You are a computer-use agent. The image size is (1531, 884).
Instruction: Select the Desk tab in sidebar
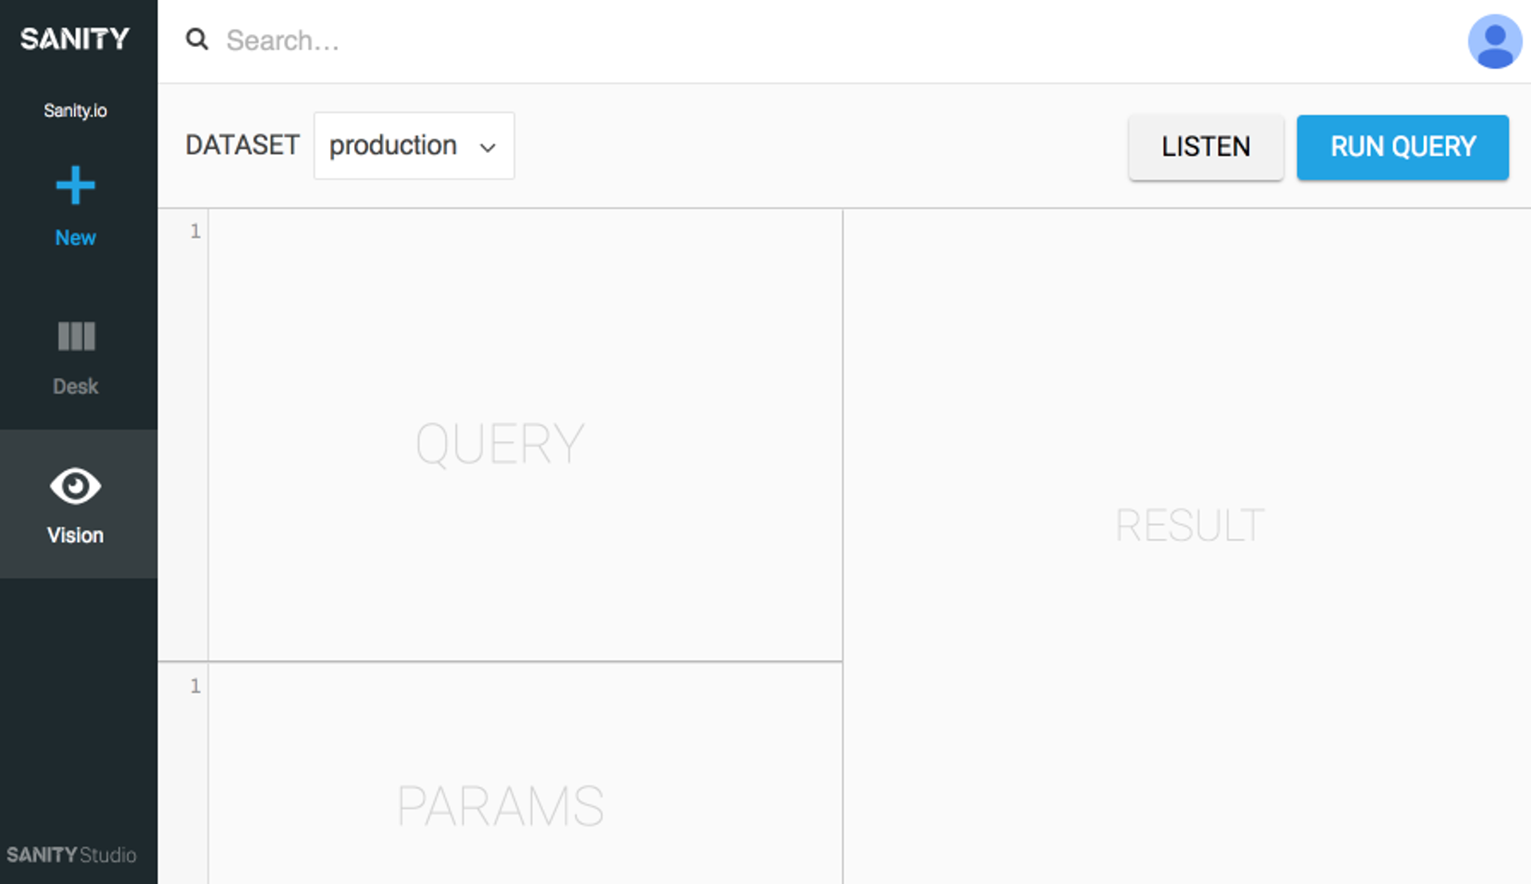point(76,357)
